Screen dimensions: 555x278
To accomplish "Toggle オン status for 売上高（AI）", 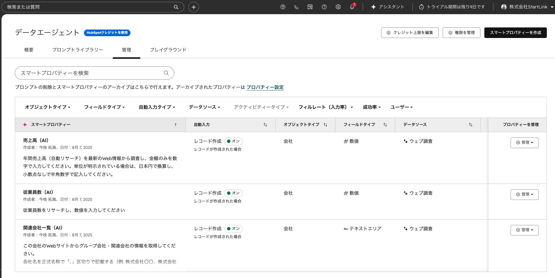I will point(233,141).
